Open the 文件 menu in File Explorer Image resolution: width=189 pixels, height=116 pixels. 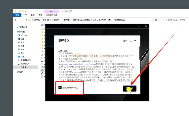tap(17, 15)
